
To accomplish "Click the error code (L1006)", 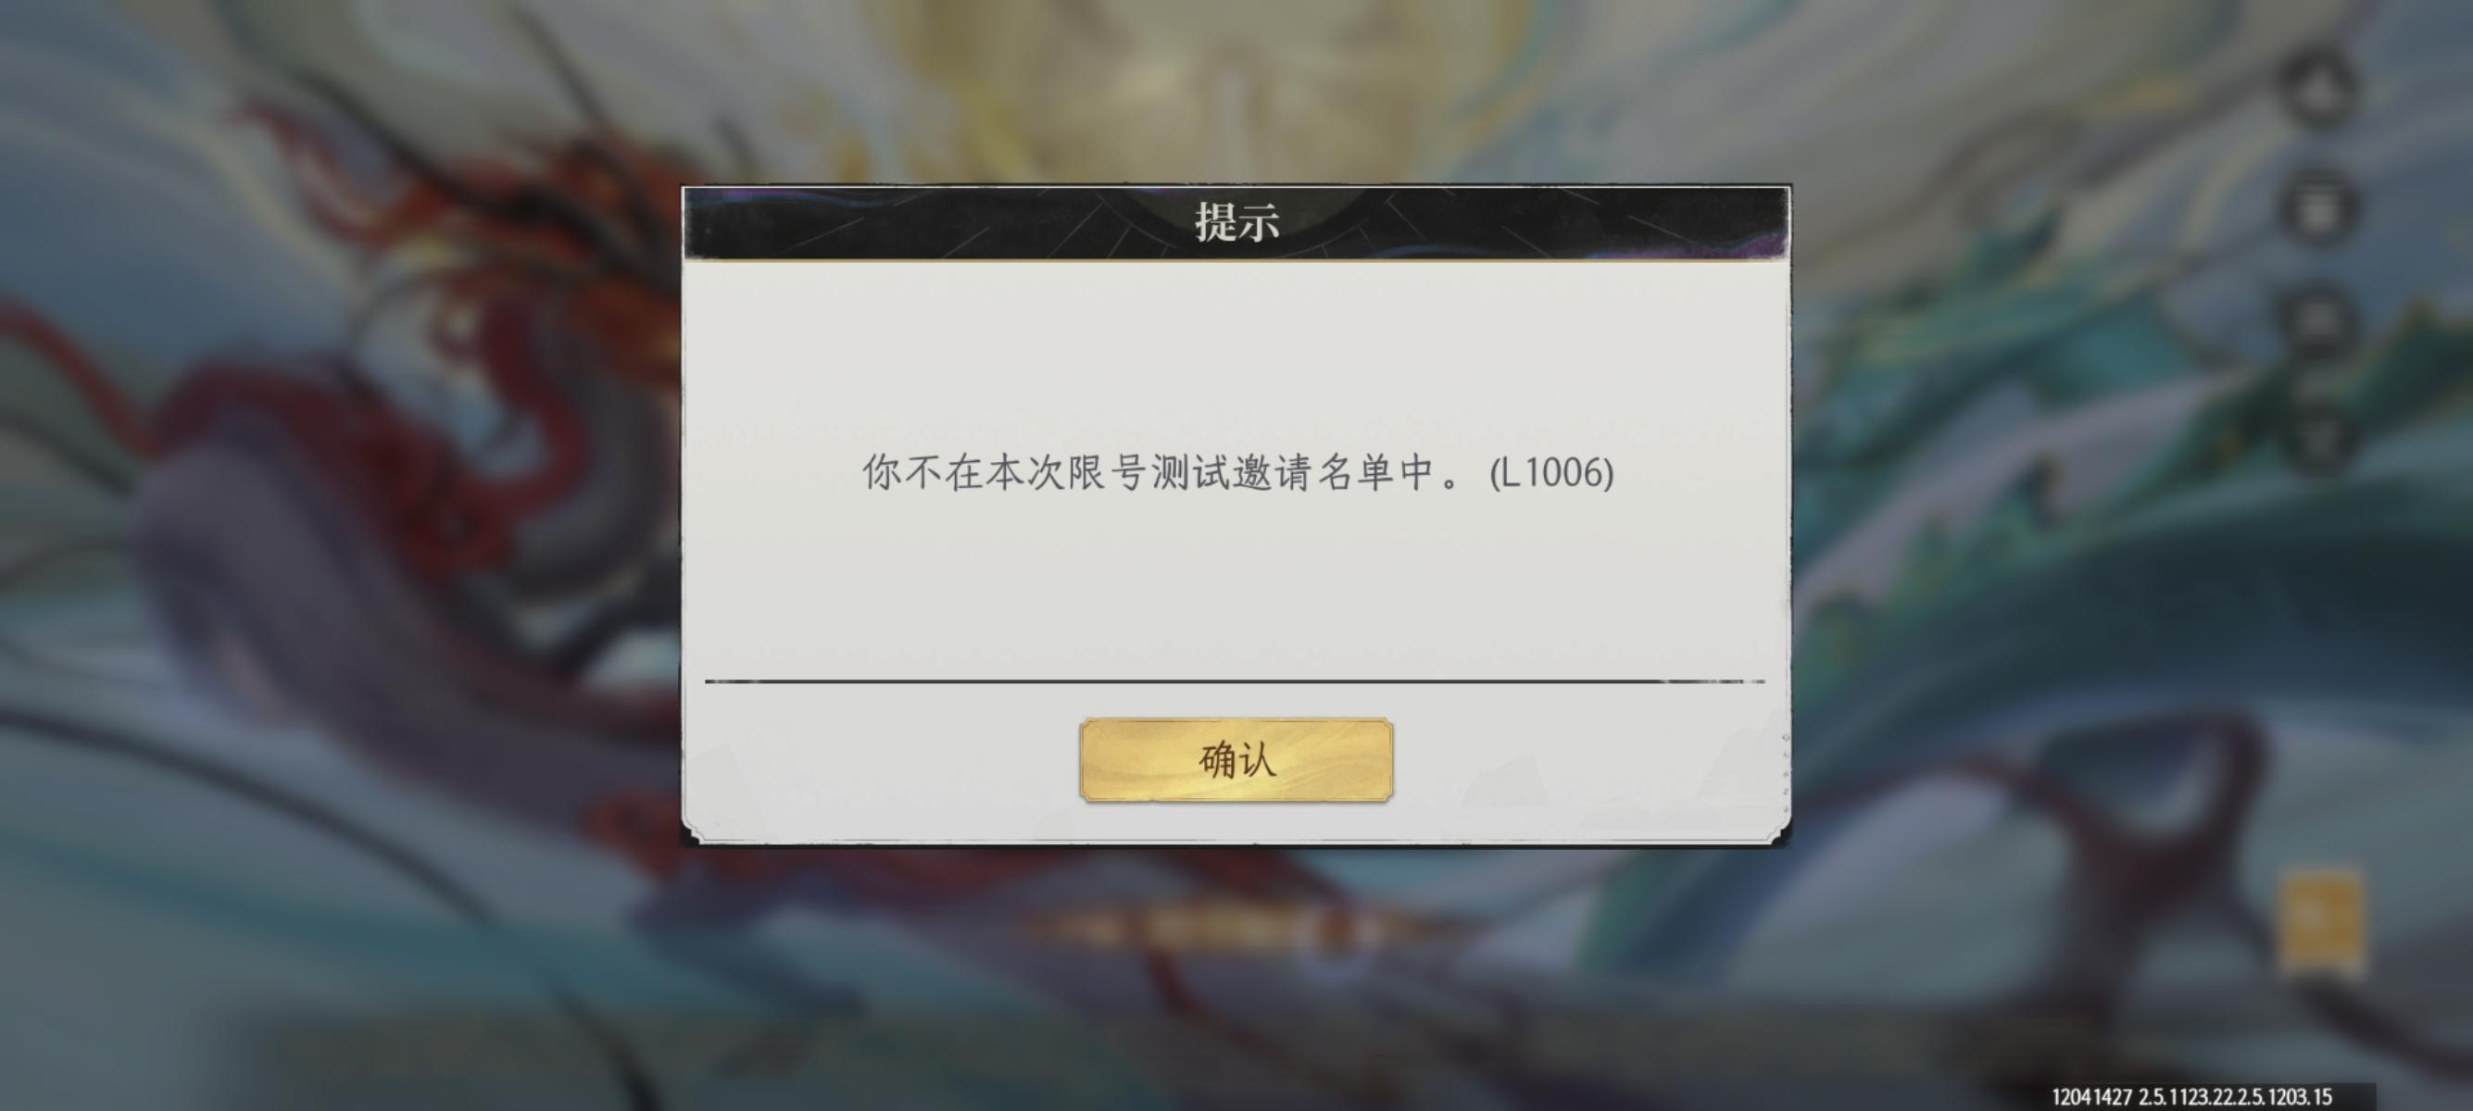I will coord(1550,473).
